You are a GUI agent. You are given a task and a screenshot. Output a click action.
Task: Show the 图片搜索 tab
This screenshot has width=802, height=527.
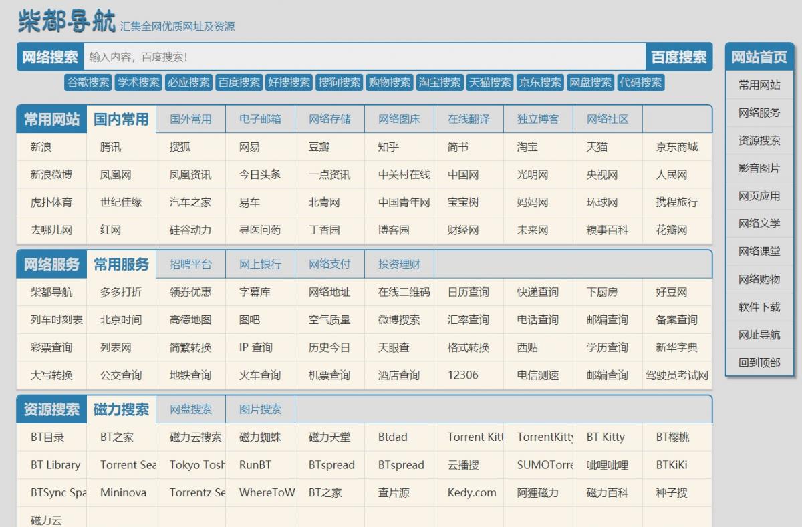click(x=260, y=409)
